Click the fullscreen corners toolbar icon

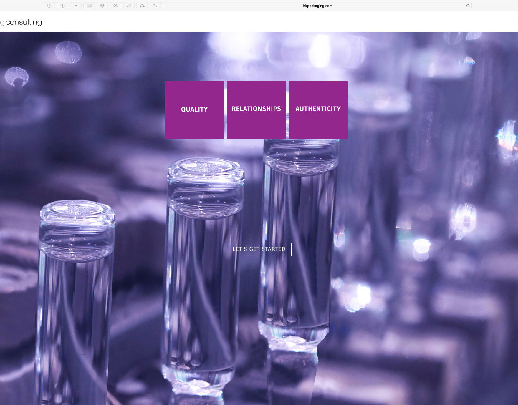(x=155, y=6)
